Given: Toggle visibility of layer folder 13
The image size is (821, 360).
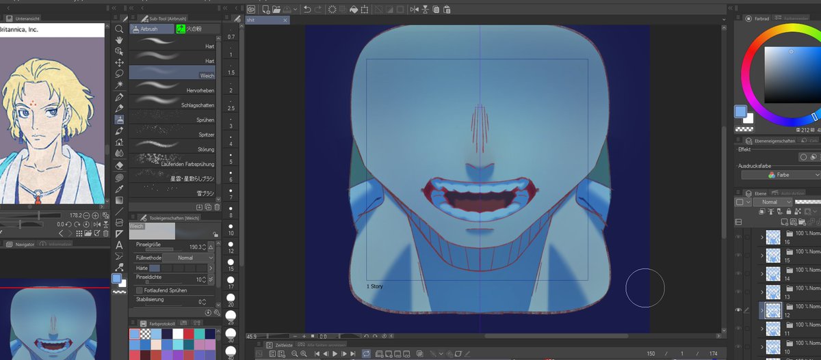Looking at the screenshot, I should point(738,292).
